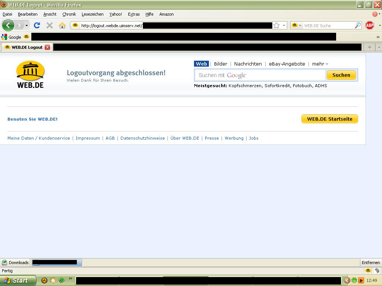382x286 pixels.
Task: Click the WEB.DE icon in the Firefox status bar
Action: (368, 270)
